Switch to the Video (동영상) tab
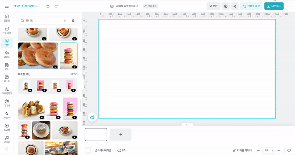This screenshot has width=295, height=155. pos(7,127)
